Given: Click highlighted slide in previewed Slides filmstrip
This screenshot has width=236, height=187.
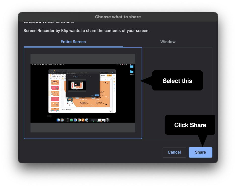Looking at the screenshot, I should point(55,93).
